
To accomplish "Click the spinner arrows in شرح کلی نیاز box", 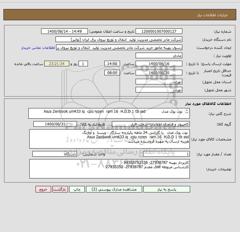I will coord(187,111).
